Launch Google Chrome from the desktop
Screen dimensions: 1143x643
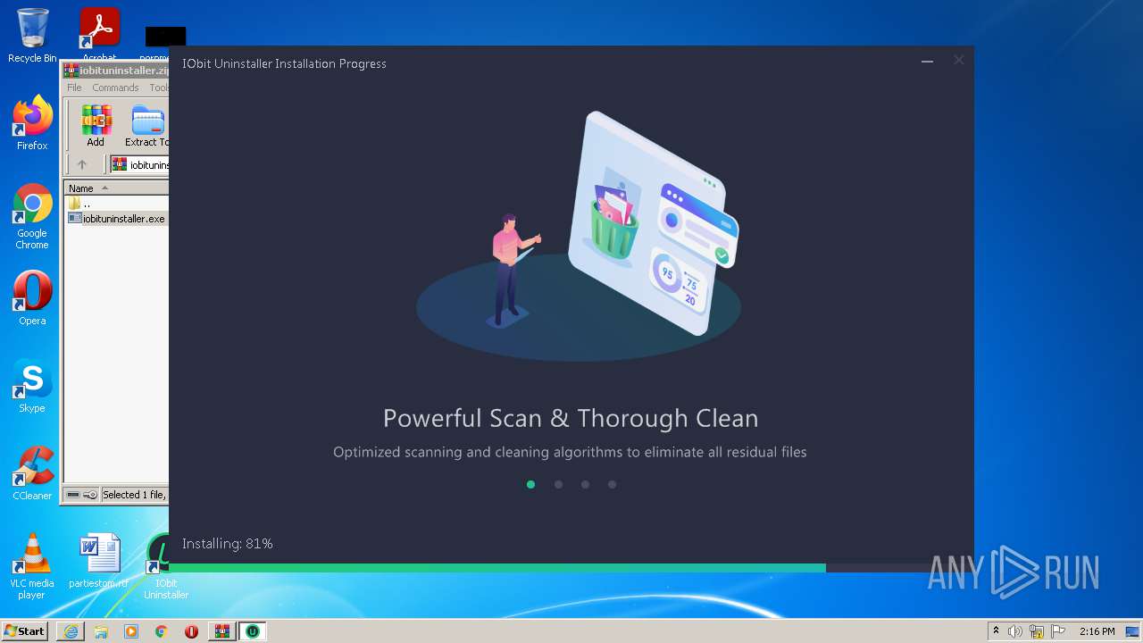click(32, 216)
